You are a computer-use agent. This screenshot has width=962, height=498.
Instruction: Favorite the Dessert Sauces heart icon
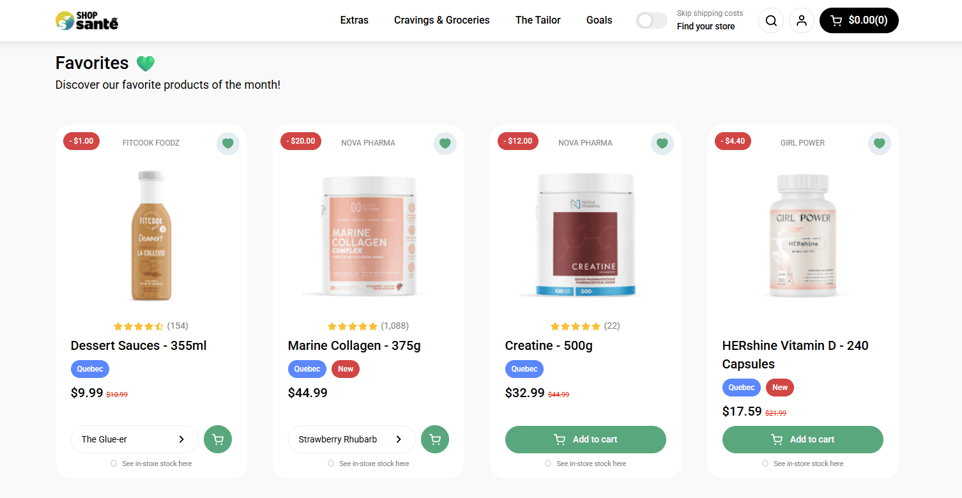pos(228,143)
